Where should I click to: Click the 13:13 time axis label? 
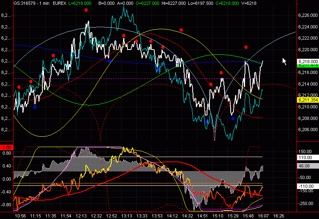127,216
